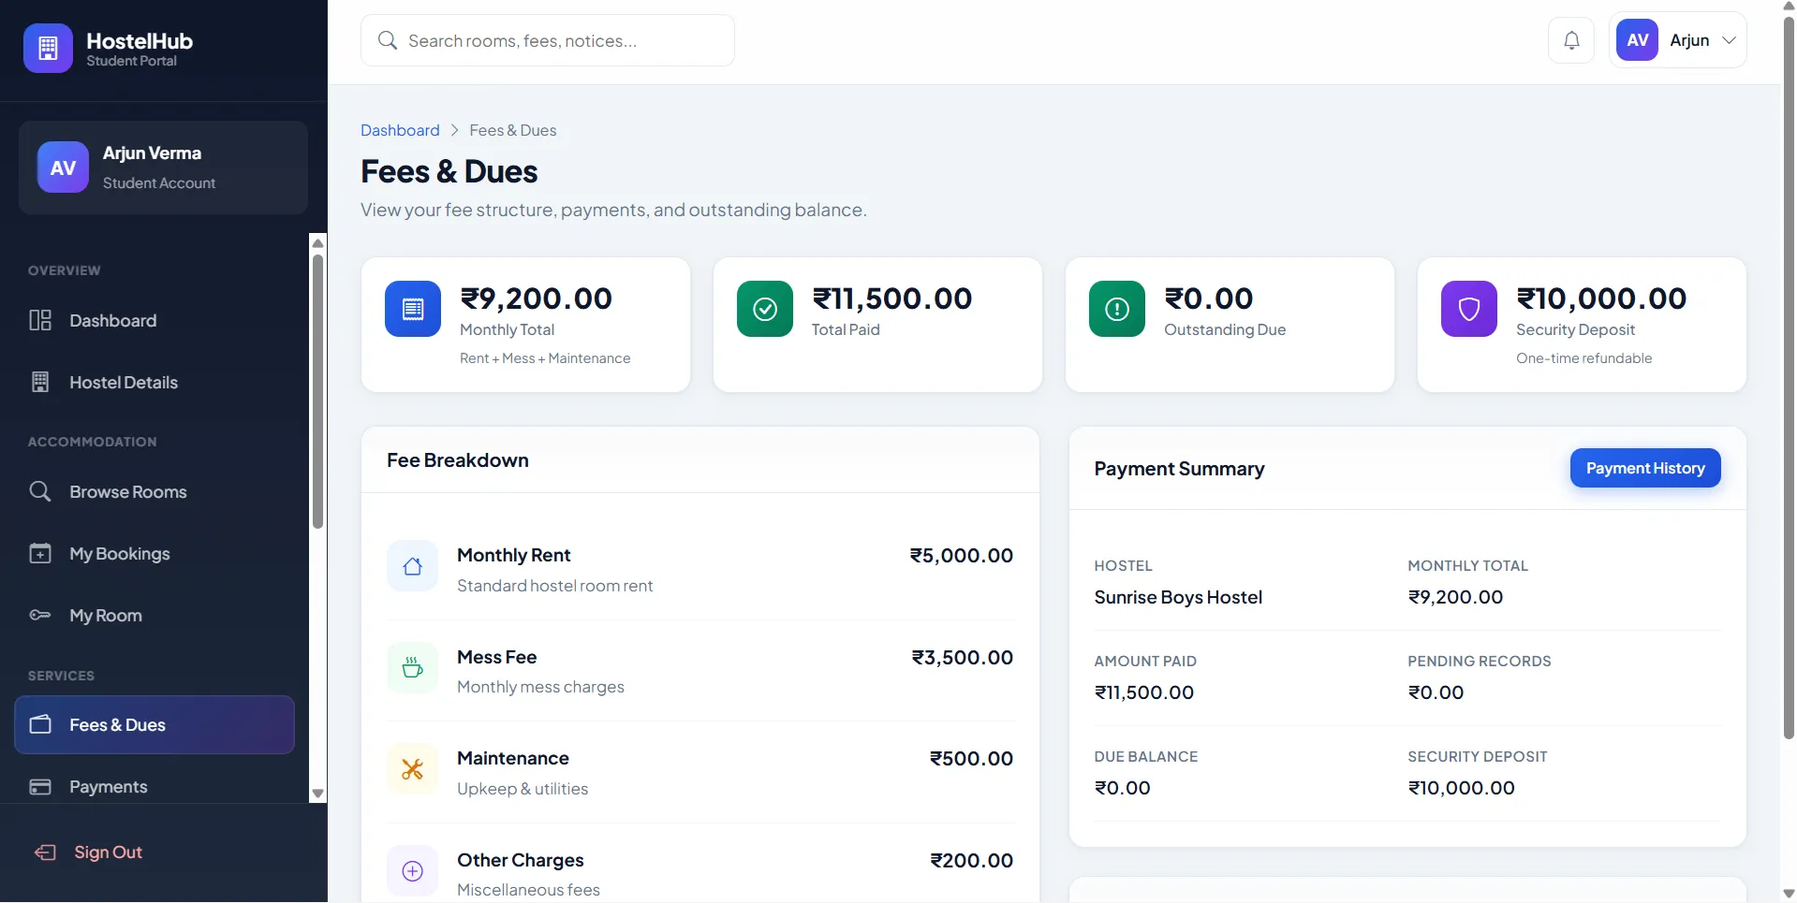Focus the search rooms, fees, notices field
The width and height of the screenshot is (1797, 903).
pos(548,40)
